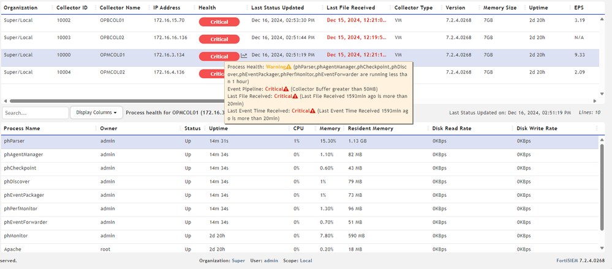Screen dimensions: 612x269
Task: Sort by IP Address column header
Action: point(167,8)
